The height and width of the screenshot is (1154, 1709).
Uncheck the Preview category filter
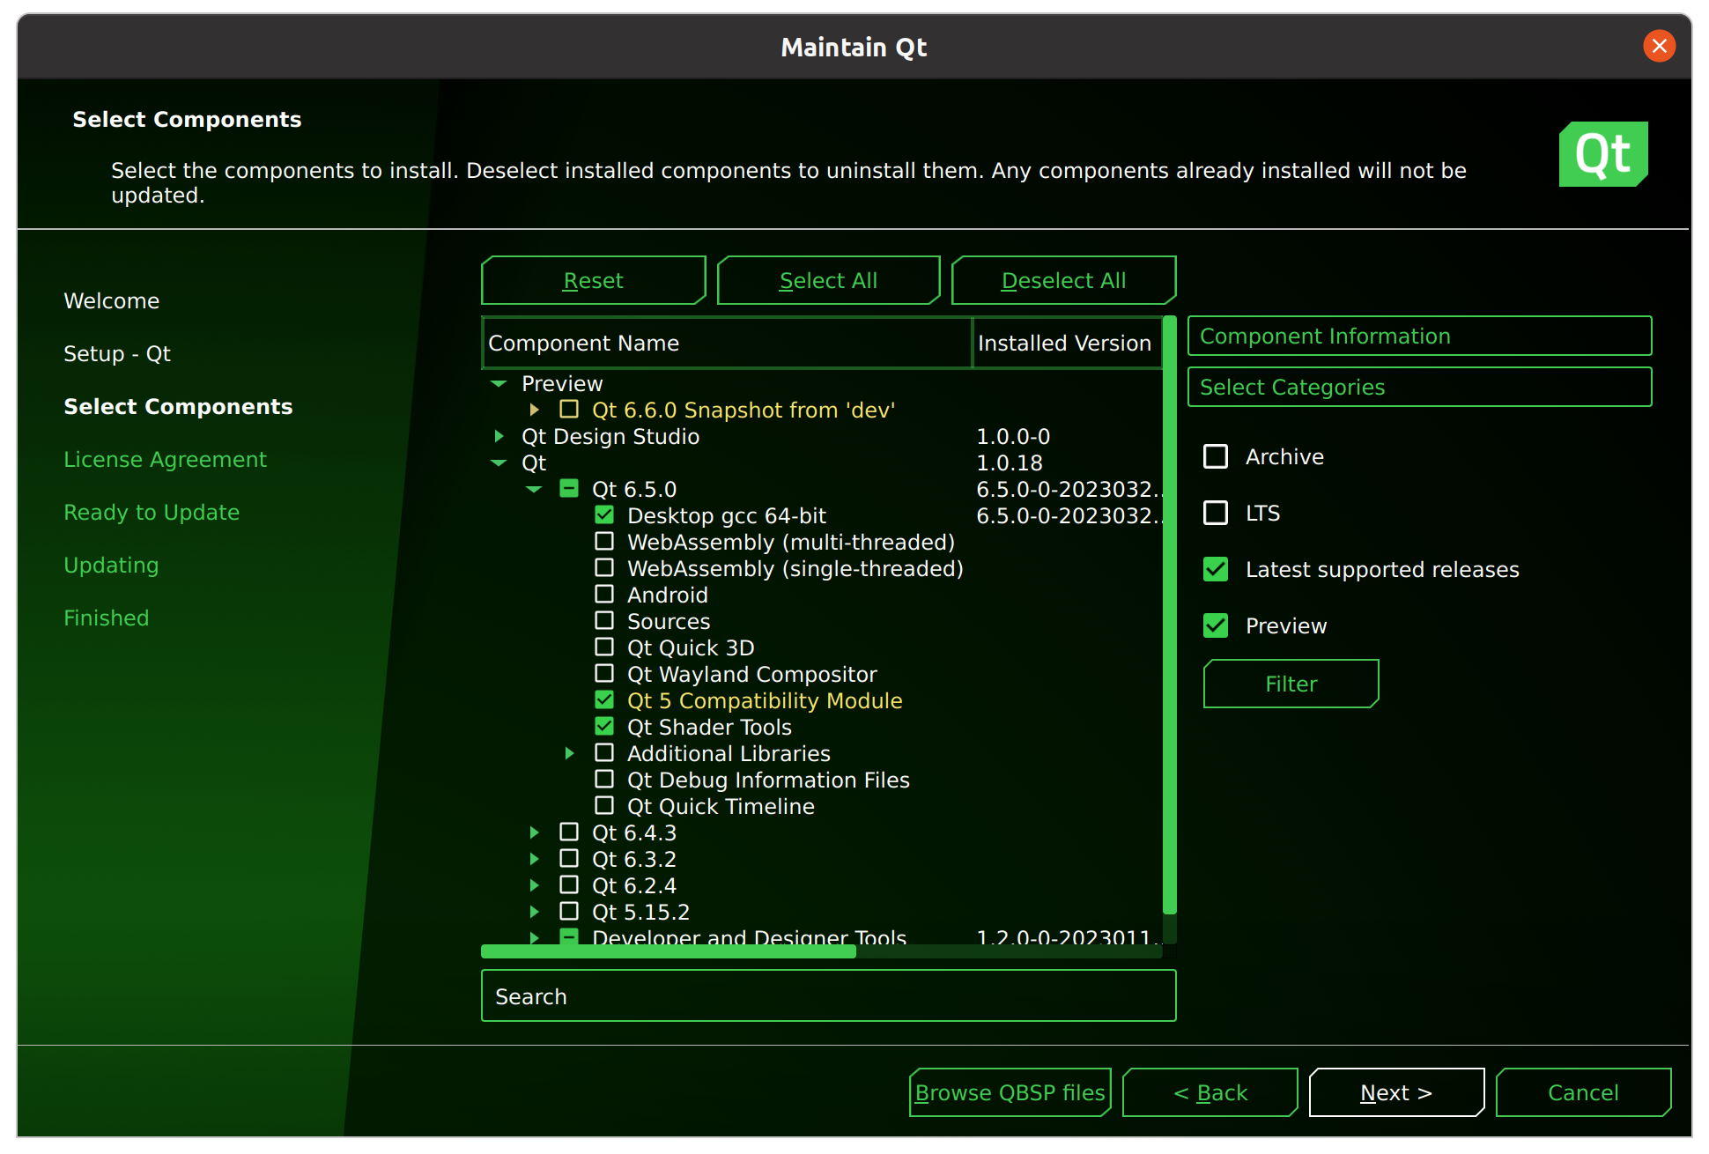pyautogui.click(x=1216, y=625)
